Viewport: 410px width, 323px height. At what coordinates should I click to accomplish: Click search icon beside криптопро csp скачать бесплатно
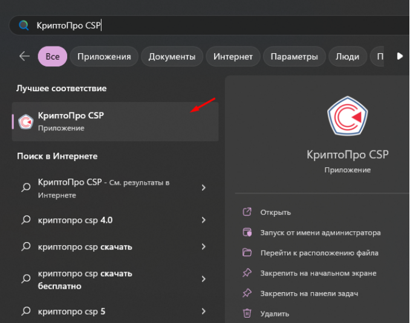(25, 278)
